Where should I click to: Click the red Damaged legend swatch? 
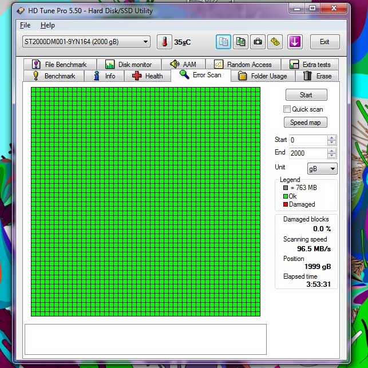click(286, 204)
